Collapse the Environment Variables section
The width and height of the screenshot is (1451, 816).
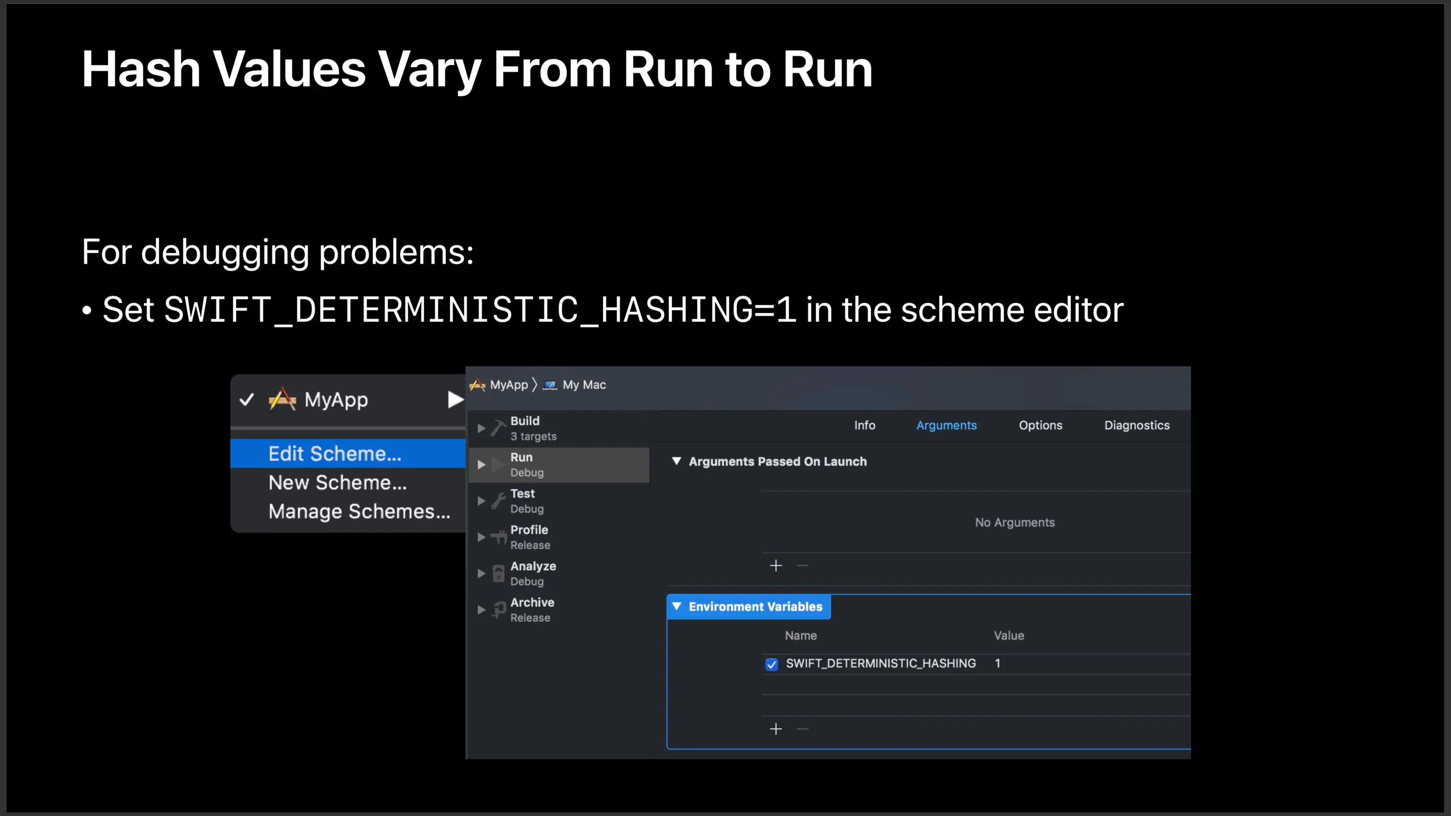(x=677, y=606)
